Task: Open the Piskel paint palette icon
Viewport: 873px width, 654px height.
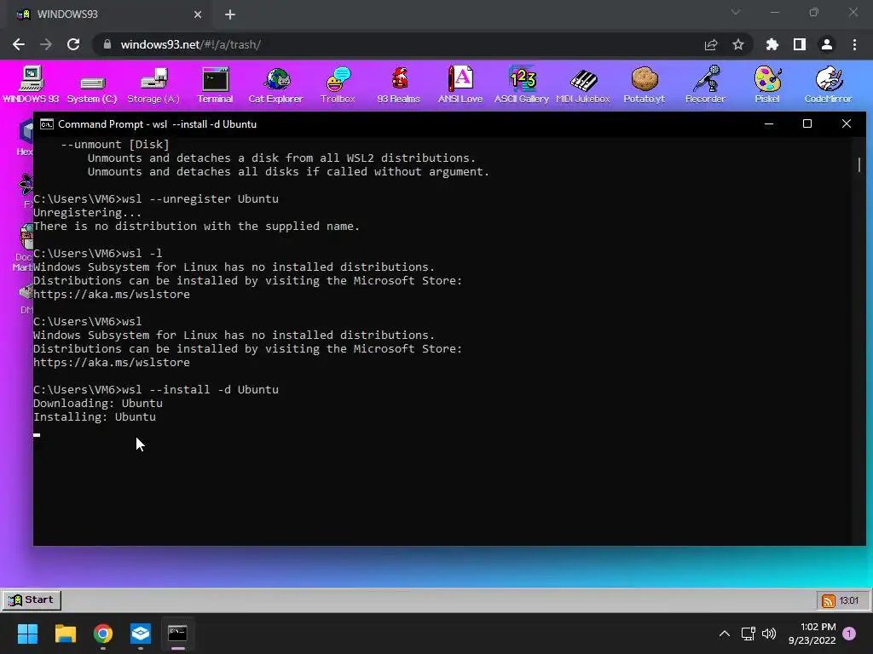Action: pos(767,84)
